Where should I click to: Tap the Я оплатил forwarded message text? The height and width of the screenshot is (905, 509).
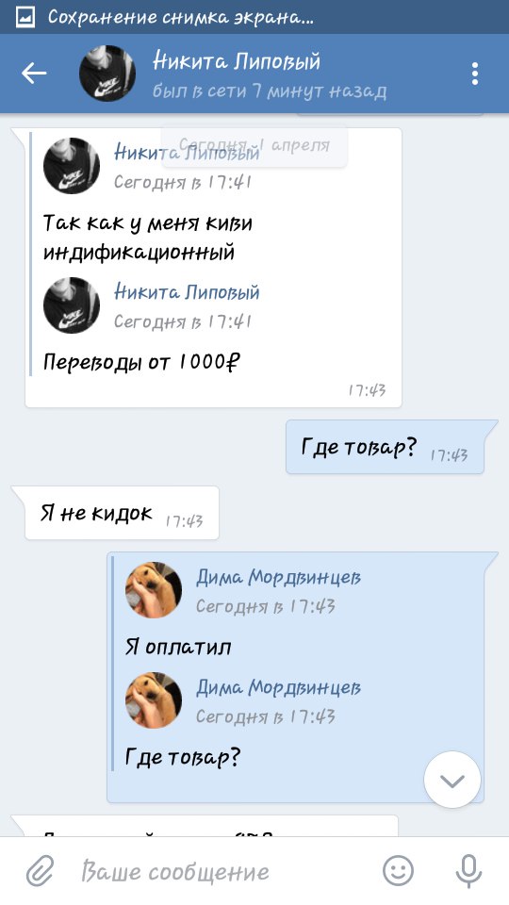coord(178,647)
